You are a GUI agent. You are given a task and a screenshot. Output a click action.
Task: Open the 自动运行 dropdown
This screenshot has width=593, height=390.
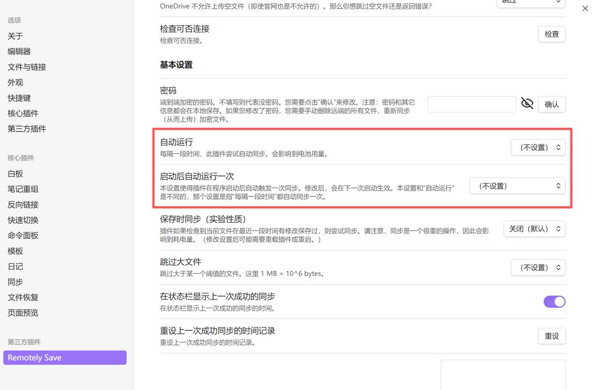538,148
